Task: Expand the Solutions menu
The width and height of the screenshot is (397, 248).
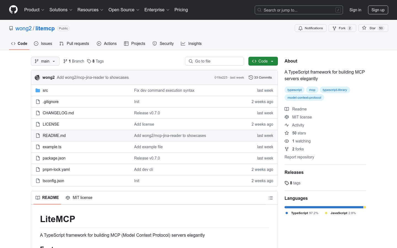Action: pos(61,10)
